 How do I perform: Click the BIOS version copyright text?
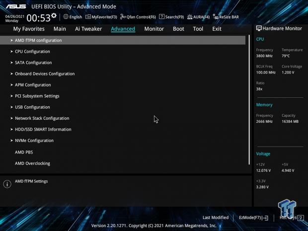click(x=154, y=226)
